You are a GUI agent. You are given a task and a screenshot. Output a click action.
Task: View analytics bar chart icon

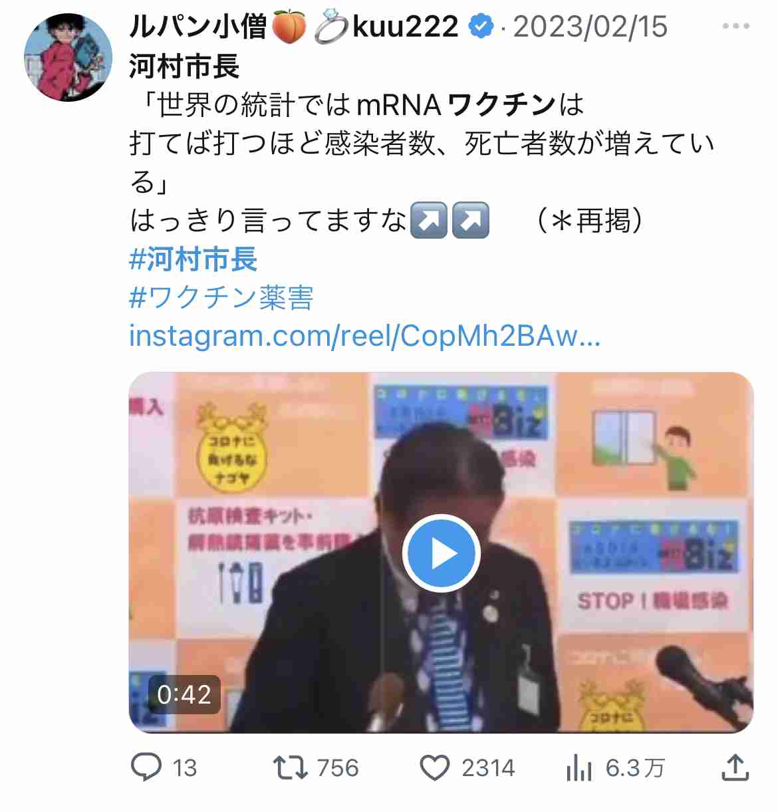coord(579,768)
